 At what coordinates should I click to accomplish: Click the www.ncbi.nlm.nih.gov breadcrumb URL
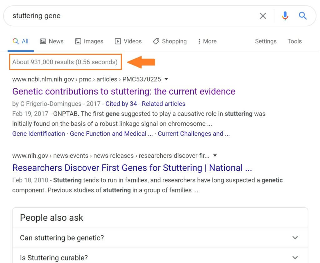(87, 79)
